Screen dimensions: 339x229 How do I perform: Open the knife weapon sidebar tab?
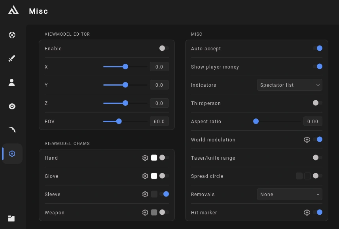(x=12, y=59)
